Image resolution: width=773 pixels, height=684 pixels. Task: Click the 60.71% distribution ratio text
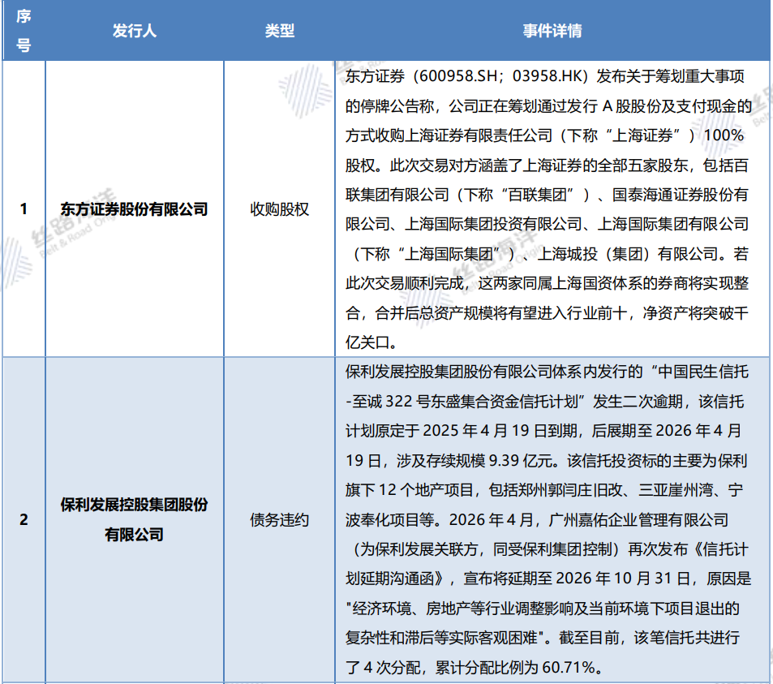[x=571, y=667]
